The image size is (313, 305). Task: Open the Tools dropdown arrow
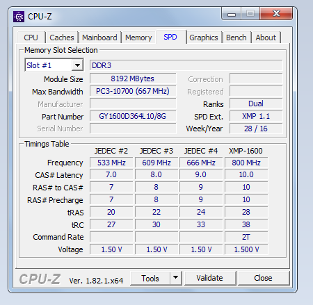click(x=175, y=278)
